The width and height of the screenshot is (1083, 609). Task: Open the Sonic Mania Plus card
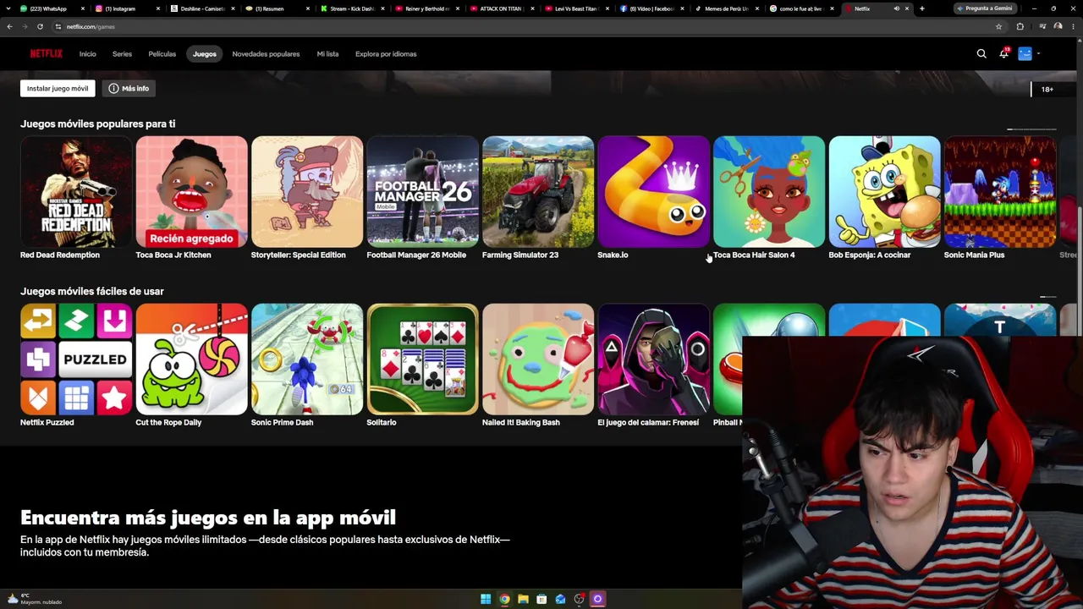tap(1000, 191)
